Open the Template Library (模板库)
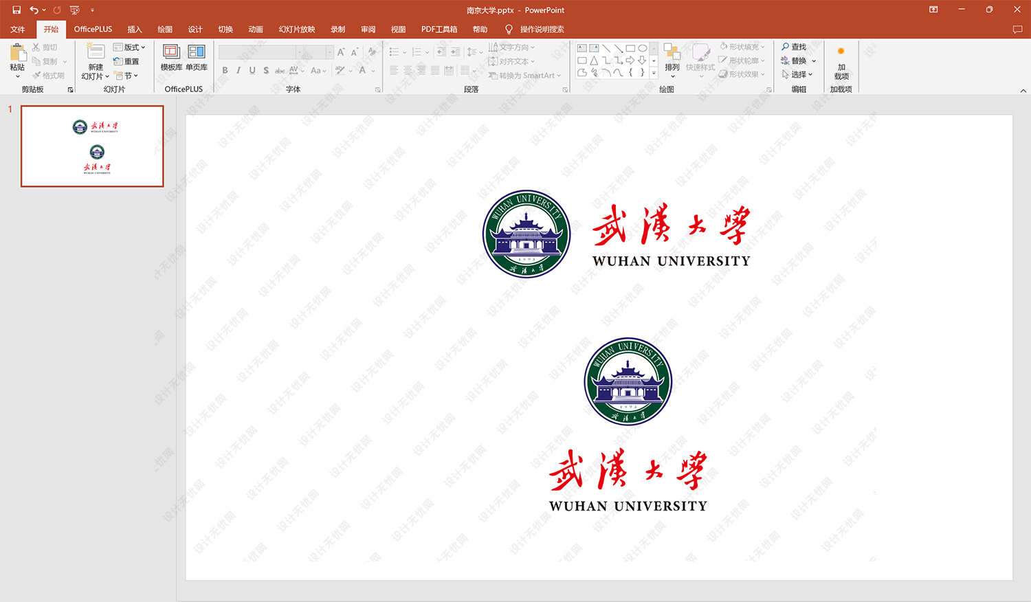The image size is (1031, 602). coord(171,57)
